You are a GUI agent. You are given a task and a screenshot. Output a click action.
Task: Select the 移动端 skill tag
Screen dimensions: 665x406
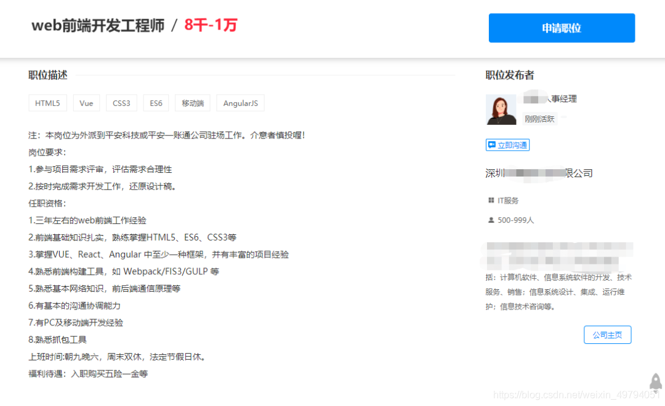click(192, 103)
